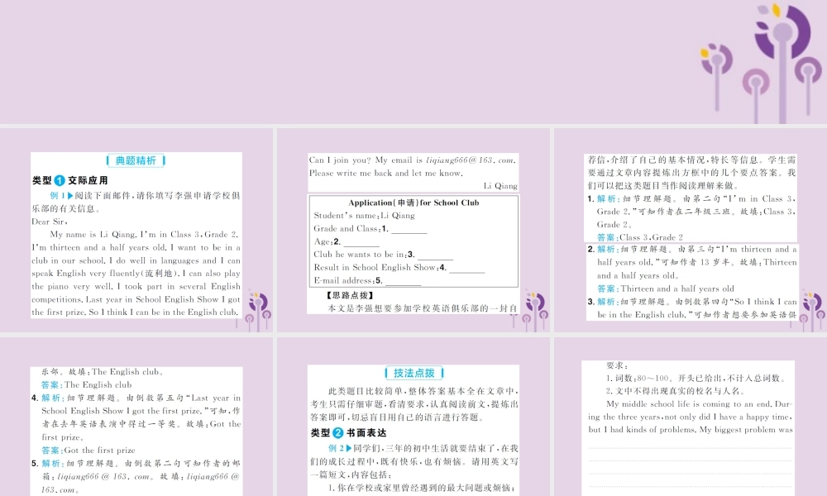Viewport: 827px width, 496px height.
Task: Click the blue circled number 2 beside 书面表达
Action: [338, 433]
